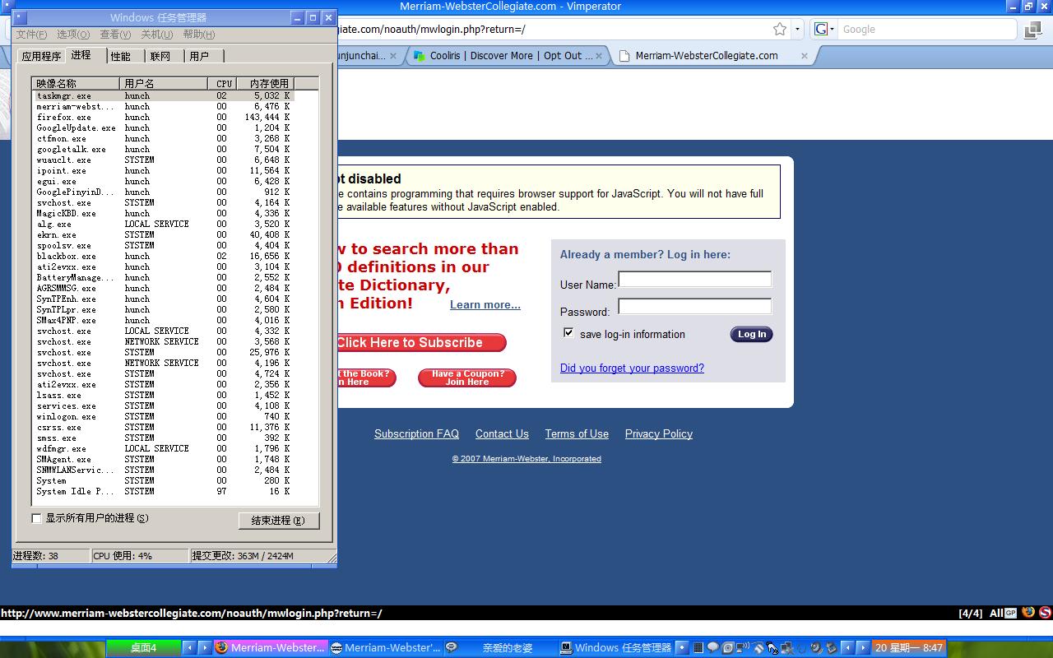Click the Firefox Merriam-Webster taskbar button
This screenshot has width=1053, height=658.
point(271,648)
